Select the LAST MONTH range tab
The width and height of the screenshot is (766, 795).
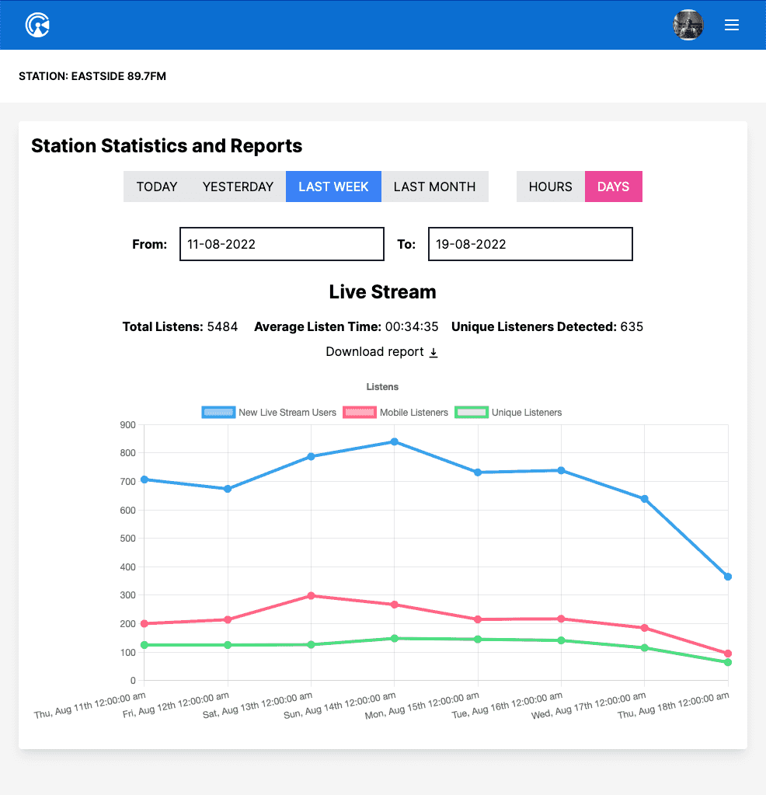(434, 187)
